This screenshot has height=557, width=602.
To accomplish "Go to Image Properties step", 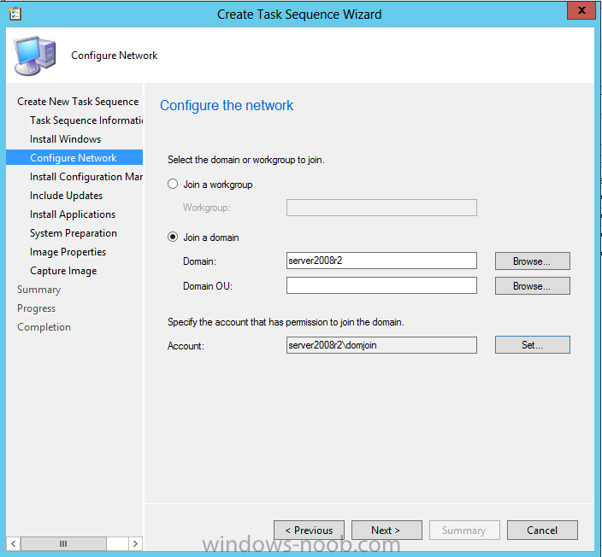I will pyautogui.click(x=68, y=252).
